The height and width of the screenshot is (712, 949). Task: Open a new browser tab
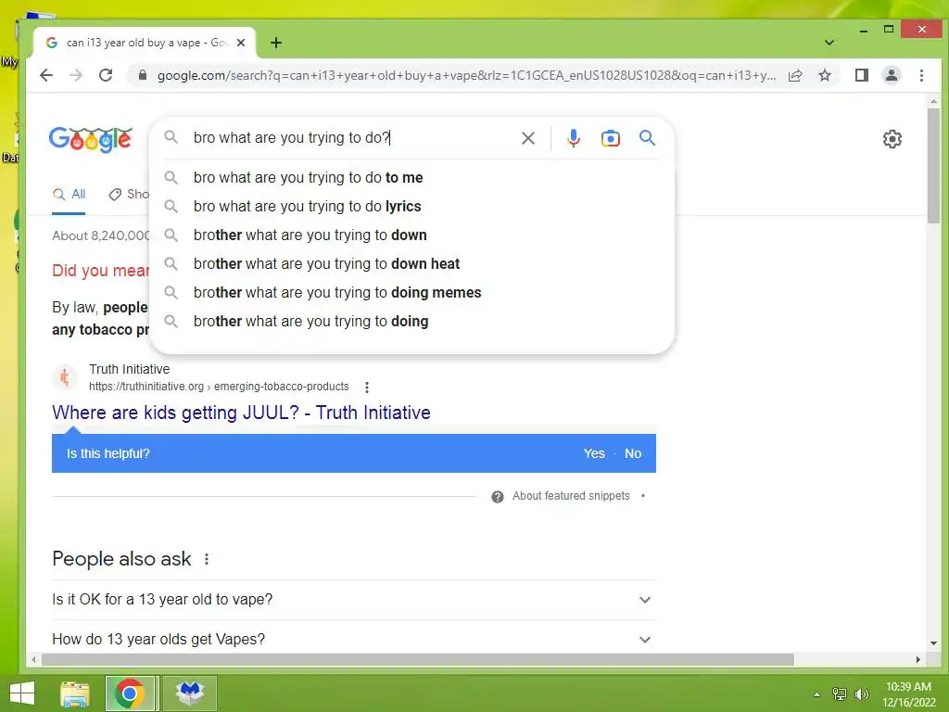click(276, 43)
